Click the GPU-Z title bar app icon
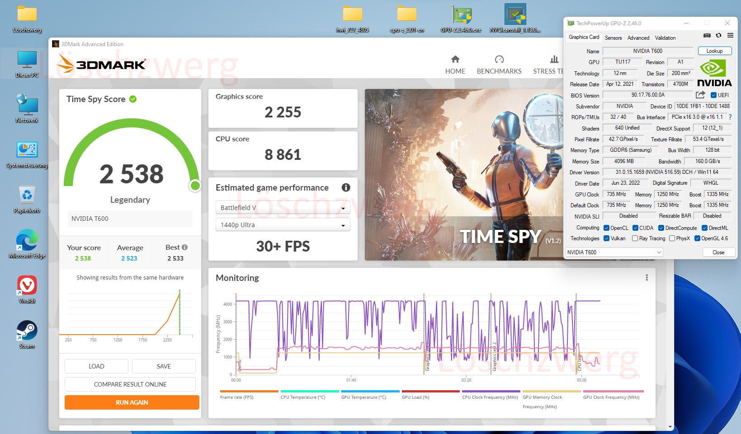Screen dimensions: 741x434 pyautogui.click(x=571, y=23)
